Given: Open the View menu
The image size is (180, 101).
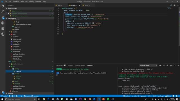Looking at the screenshot, I should pos(22,2).
